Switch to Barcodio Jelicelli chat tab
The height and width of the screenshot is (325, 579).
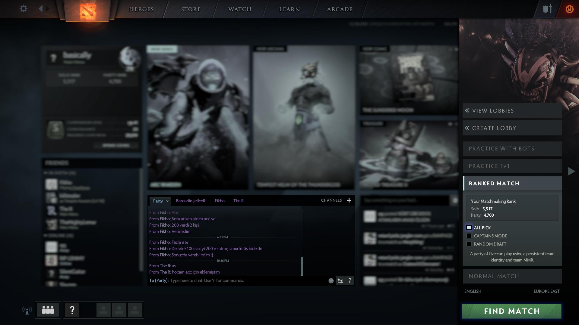tap(191, 201)
